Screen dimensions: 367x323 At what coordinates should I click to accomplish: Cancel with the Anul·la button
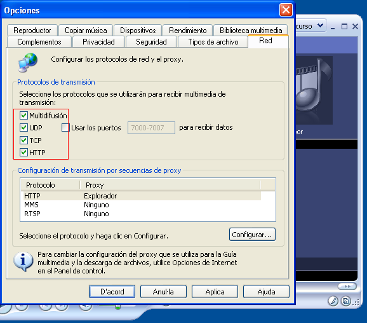tap(163, 292)
